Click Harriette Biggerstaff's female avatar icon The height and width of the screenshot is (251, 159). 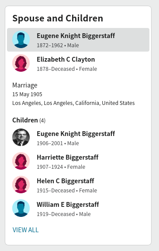tap(21, 161)
